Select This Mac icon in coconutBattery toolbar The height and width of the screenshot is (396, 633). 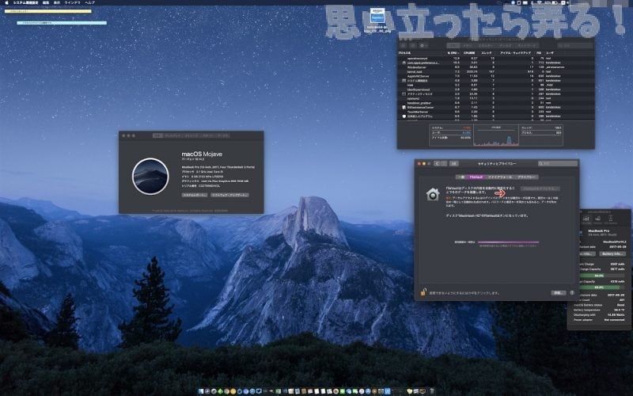click(x=586, y=220)
